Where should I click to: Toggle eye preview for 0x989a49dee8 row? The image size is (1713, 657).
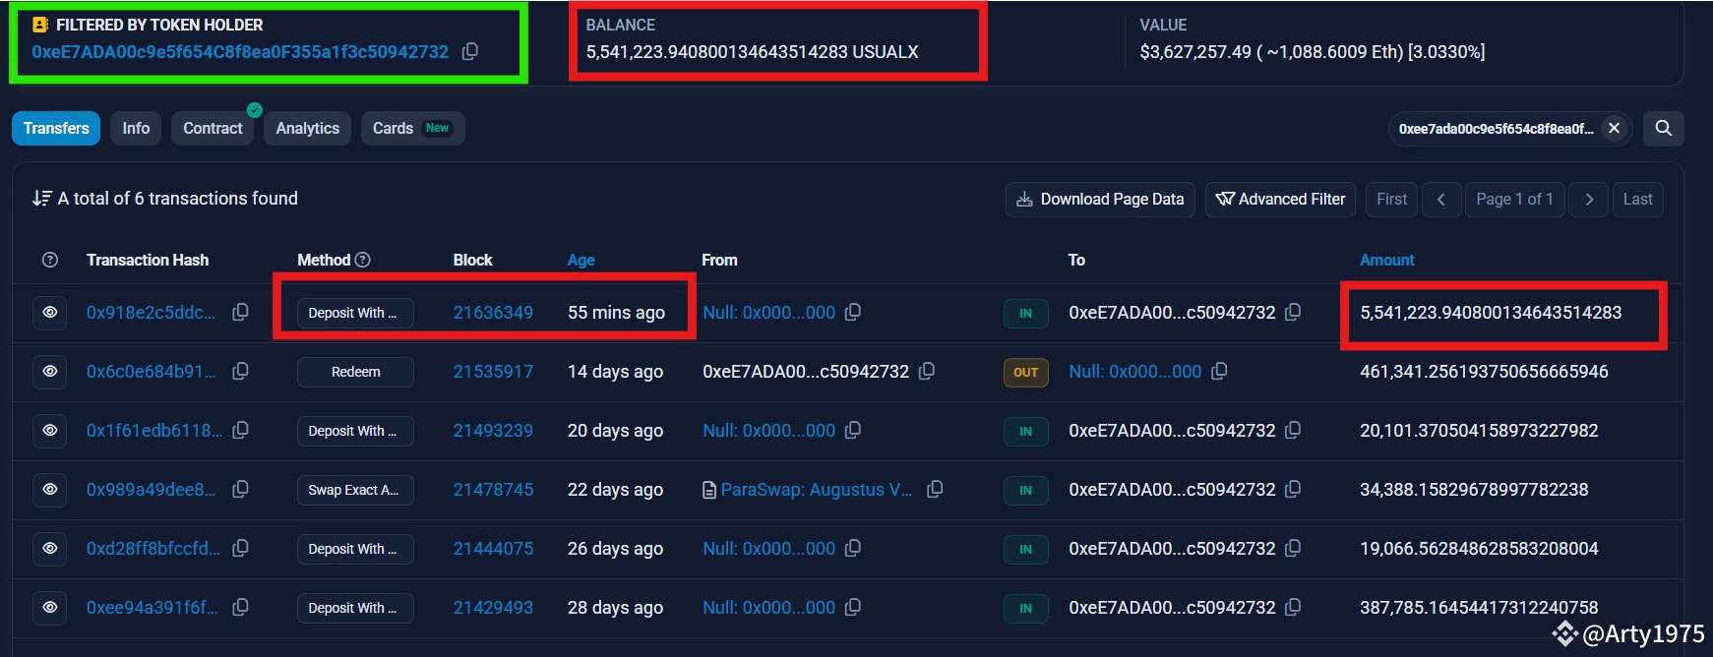49,489
